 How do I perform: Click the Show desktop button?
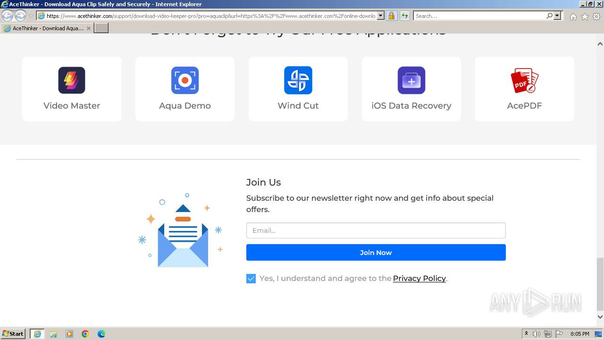tap(599, 334)
